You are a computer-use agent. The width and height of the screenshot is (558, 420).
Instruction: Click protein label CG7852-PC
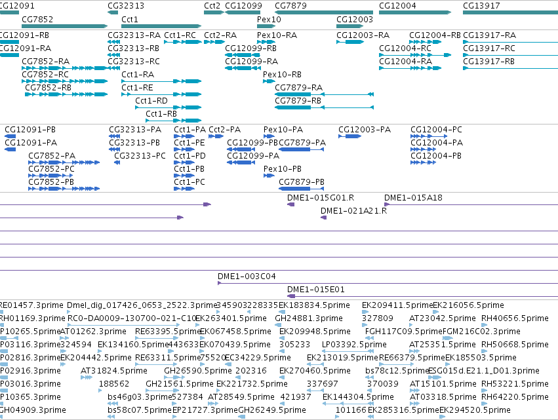[x=52, y=169]
